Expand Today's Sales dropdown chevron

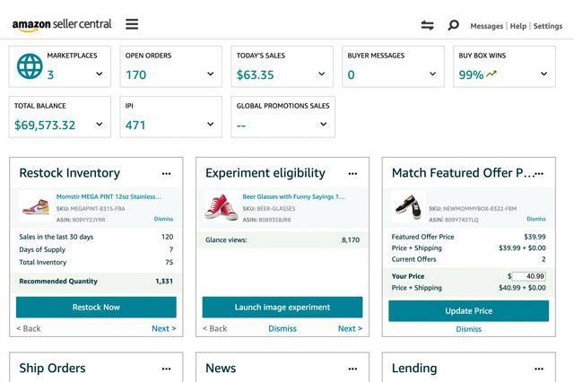(x=321, y=74)
